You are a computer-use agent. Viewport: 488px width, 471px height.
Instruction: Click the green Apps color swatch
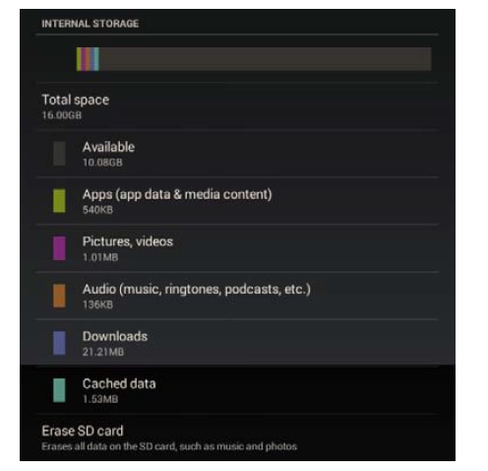(x=59, y=201)
